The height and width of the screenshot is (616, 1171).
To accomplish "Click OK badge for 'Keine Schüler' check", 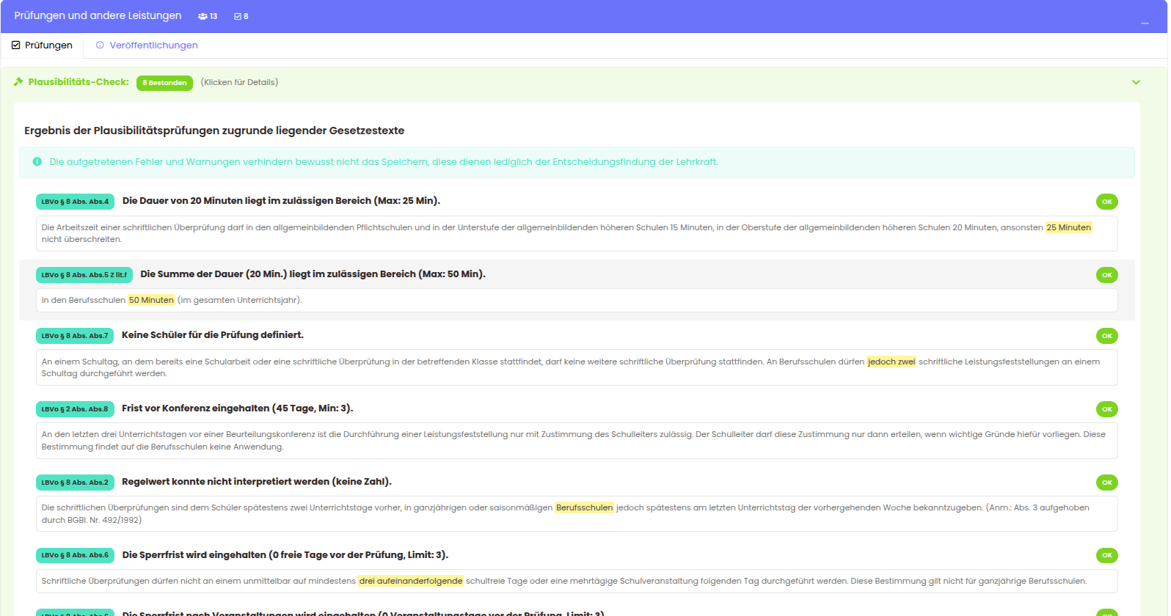I will click(1106, 336).
